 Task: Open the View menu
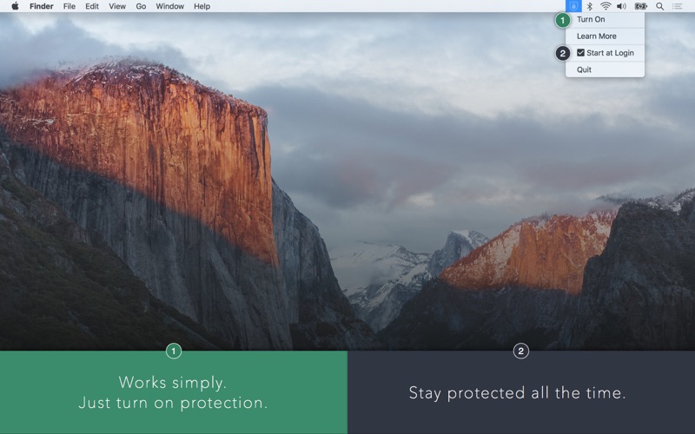click(x=117, y=6)
